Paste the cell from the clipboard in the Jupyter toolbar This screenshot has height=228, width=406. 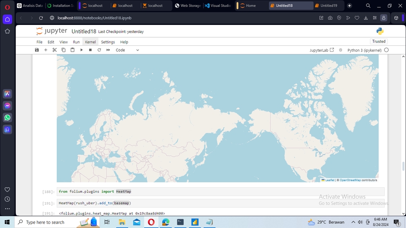coord(72,50)
